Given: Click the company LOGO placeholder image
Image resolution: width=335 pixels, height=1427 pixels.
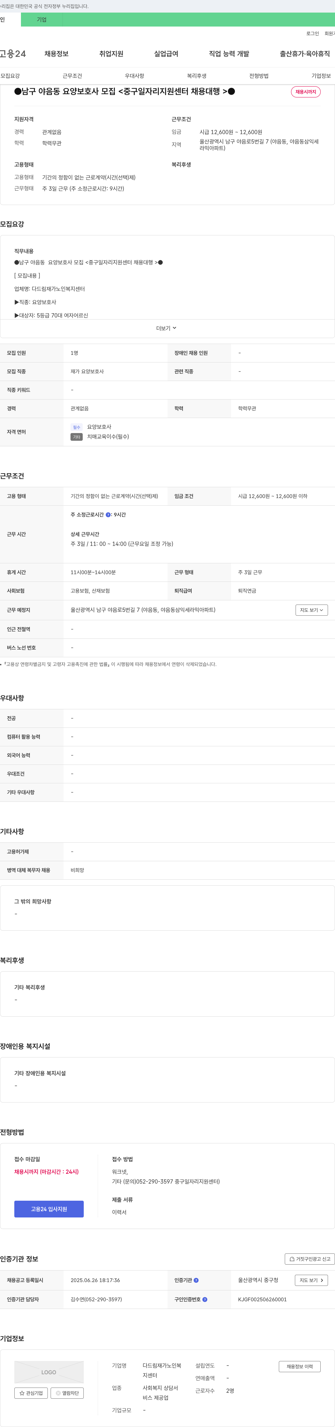Looking at the screenshot, I should point(49,1372).
